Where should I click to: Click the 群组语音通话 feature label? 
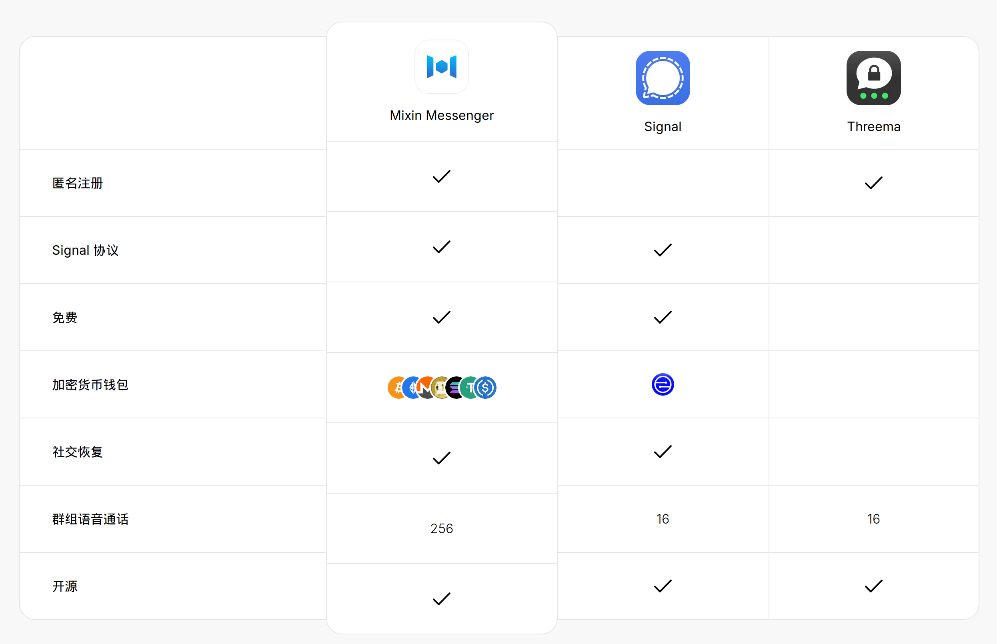(90, 519)
